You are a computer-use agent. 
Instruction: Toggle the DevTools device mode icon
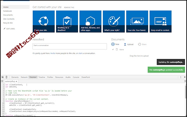tap(6, 77)
